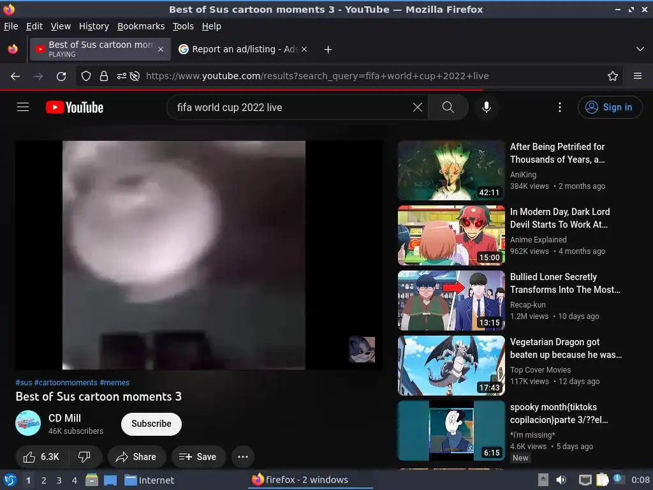Screen dimensions: 653x490
Task: Expand the list all tabs chevron
Action: click(640, 49)
